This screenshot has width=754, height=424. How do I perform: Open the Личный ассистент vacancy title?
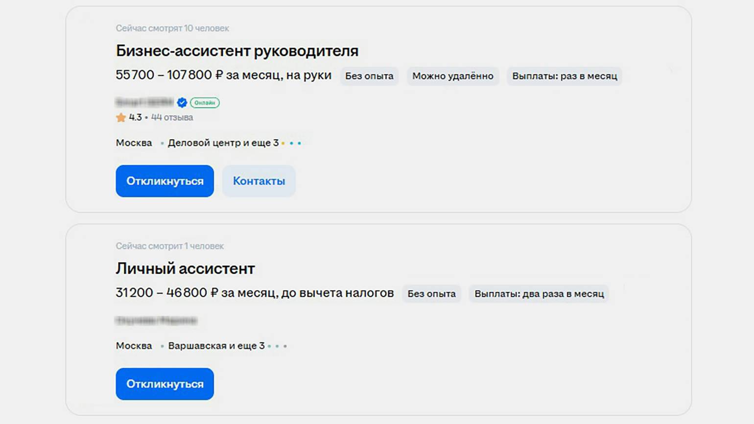point(185,268)
